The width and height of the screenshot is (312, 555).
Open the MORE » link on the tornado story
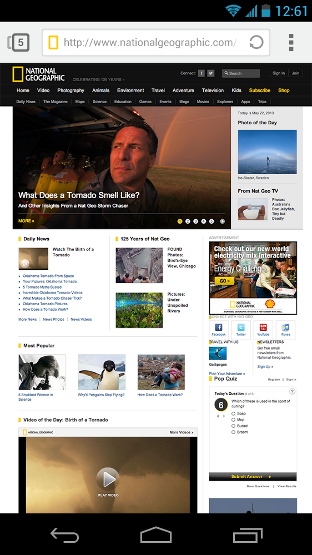pyautogui.click(x=26, y=221)
